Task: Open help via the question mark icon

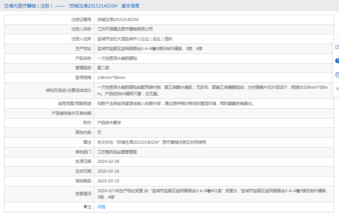Action: [337, 61]
